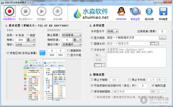Check the 自动清空帧 checkbox
The height and width of the screenshot is (107, 173).
coord(95,97)
